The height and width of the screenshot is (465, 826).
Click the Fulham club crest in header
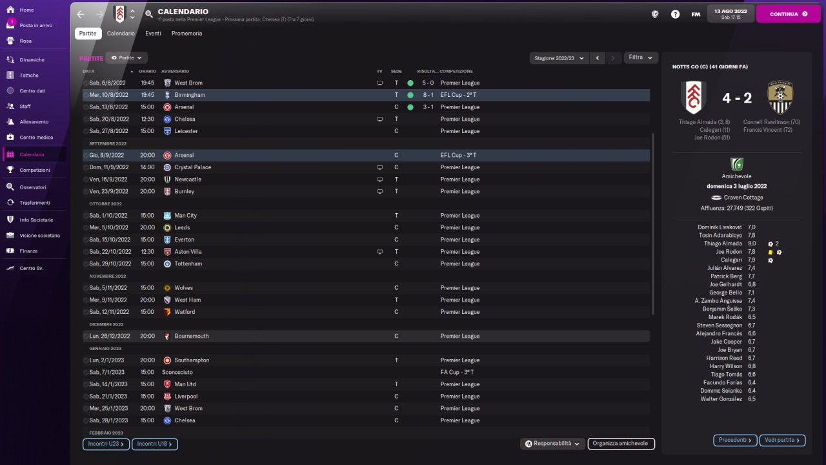tap(119, 14)
